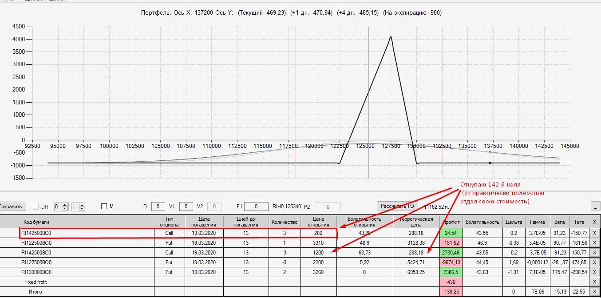Remove the RI127500BO0 Put position row
The width and height of the screenshot is (601, 298).
point(595,262)
